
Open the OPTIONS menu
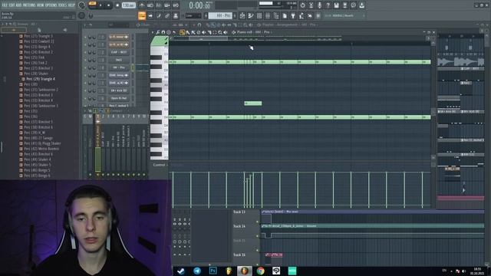[51, 5]
